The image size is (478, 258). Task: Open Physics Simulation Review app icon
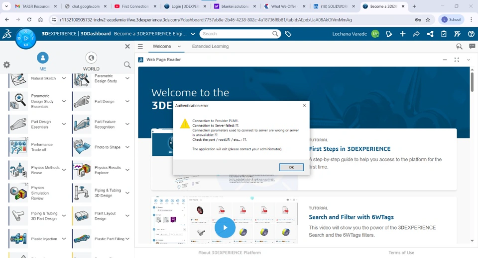(x=18, y=193)
